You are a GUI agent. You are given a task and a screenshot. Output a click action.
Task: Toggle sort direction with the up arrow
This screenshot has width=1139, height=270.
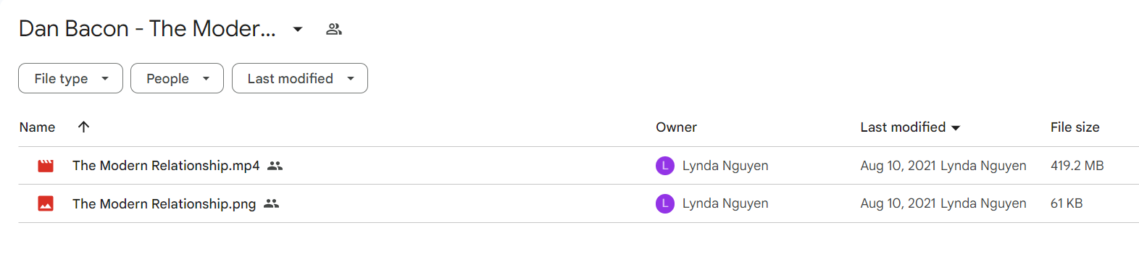click(83, 127)
